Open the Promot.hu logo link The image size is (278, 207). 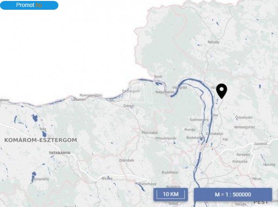[29, 5]
